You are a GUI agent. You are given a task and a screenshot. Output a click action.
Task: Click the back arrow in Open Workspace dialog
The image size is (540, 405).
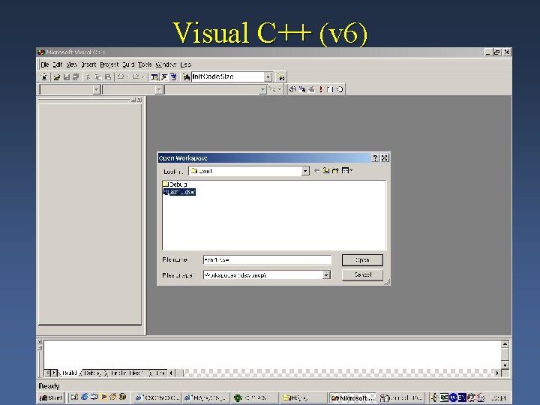tap(316, 170)
